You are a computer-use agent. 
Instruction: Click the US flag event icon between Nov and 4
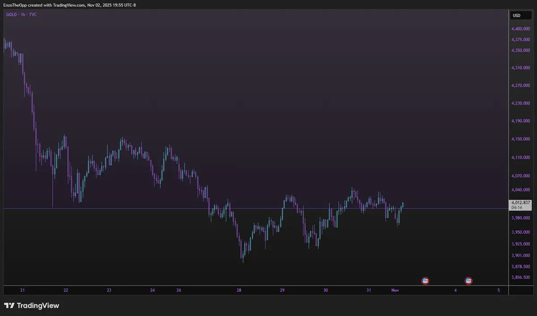pos(425,281)
